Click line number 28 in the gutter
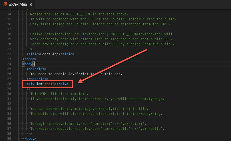The width and height of the screenshot is (231, 141). [x=9, y=84]
